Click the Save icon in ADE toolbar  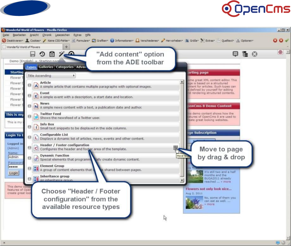(33, 54)
